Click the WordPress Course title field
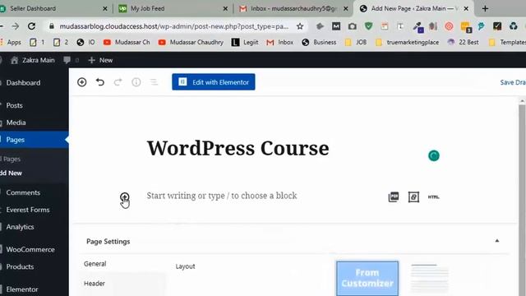The width and height of the screenshot is (526, 296). tap(238, 148)
